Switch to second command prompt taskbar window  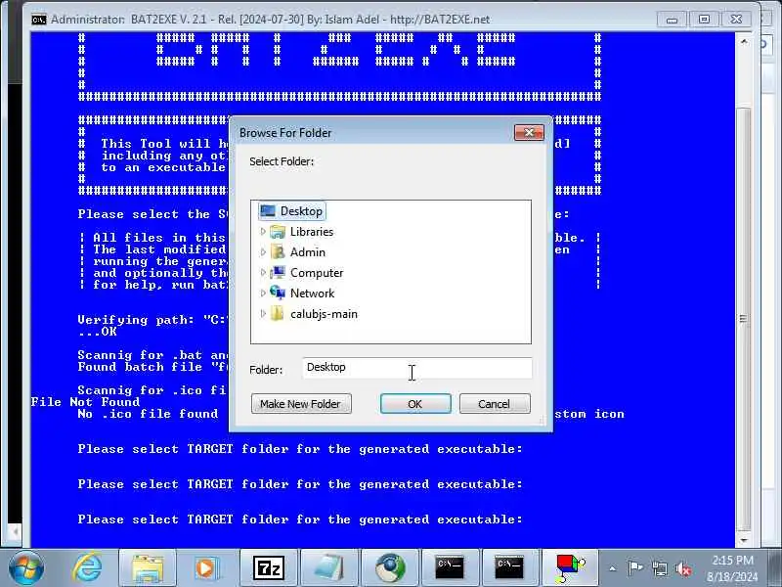(509, 568)
